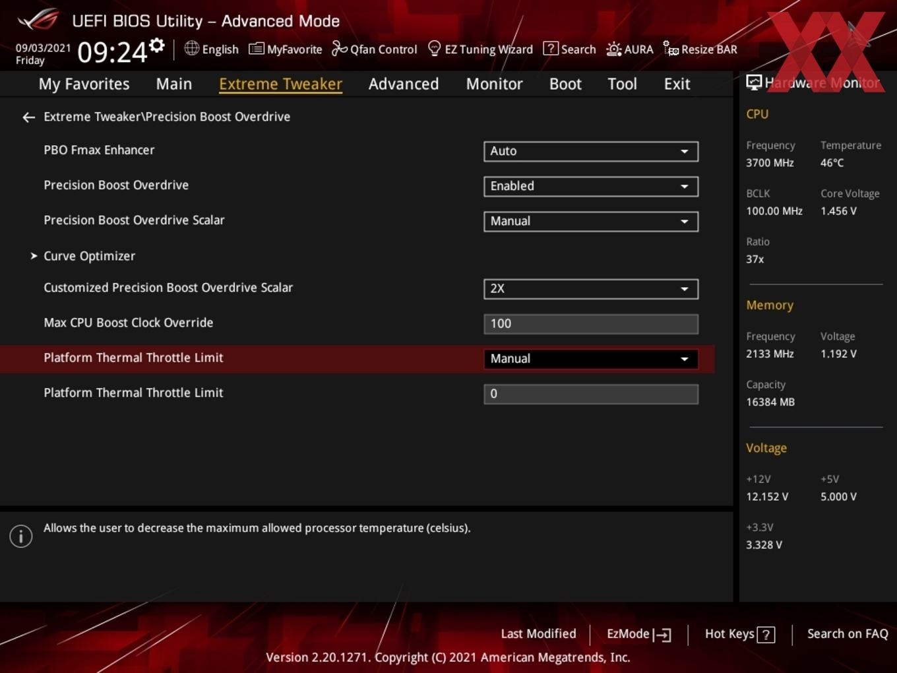Open Qfan Control fan icon
This screenshot has width=897, height=673.
pos(339,49)
